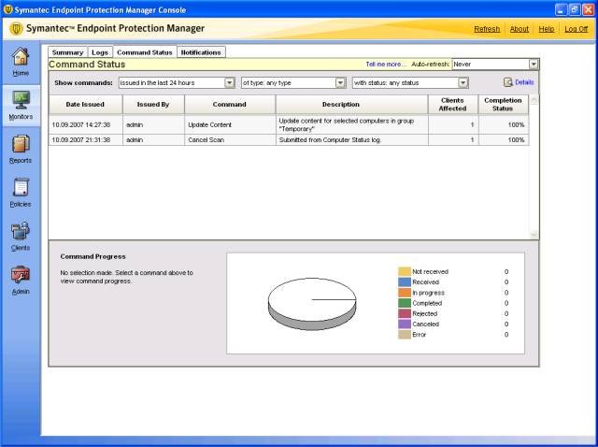This screenshot has height=447, width=598.
Task: Click the 10.09.2007 14:27:38 date cell
Action: (x=85, y=124)
